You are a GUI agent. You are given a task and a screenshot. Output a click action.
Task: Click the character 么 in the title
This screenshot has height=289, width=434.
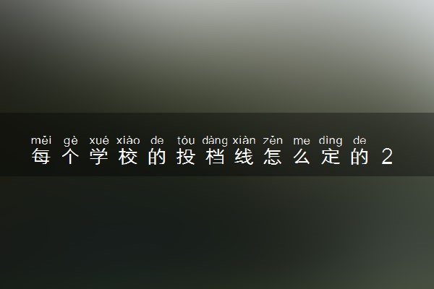pos(302,156)
